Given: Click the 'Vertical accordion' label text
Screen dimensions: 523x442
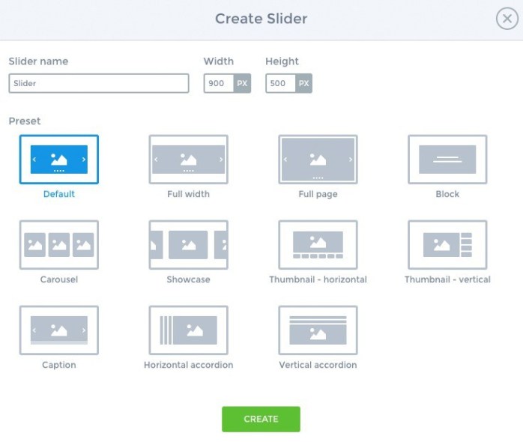Looking at the screenshot, I should click(x=318, y=365).
